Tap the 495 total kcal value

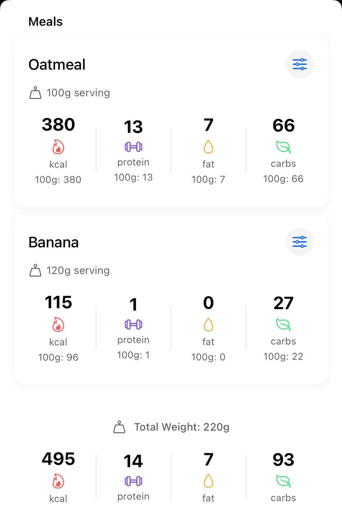coord(58,459)
